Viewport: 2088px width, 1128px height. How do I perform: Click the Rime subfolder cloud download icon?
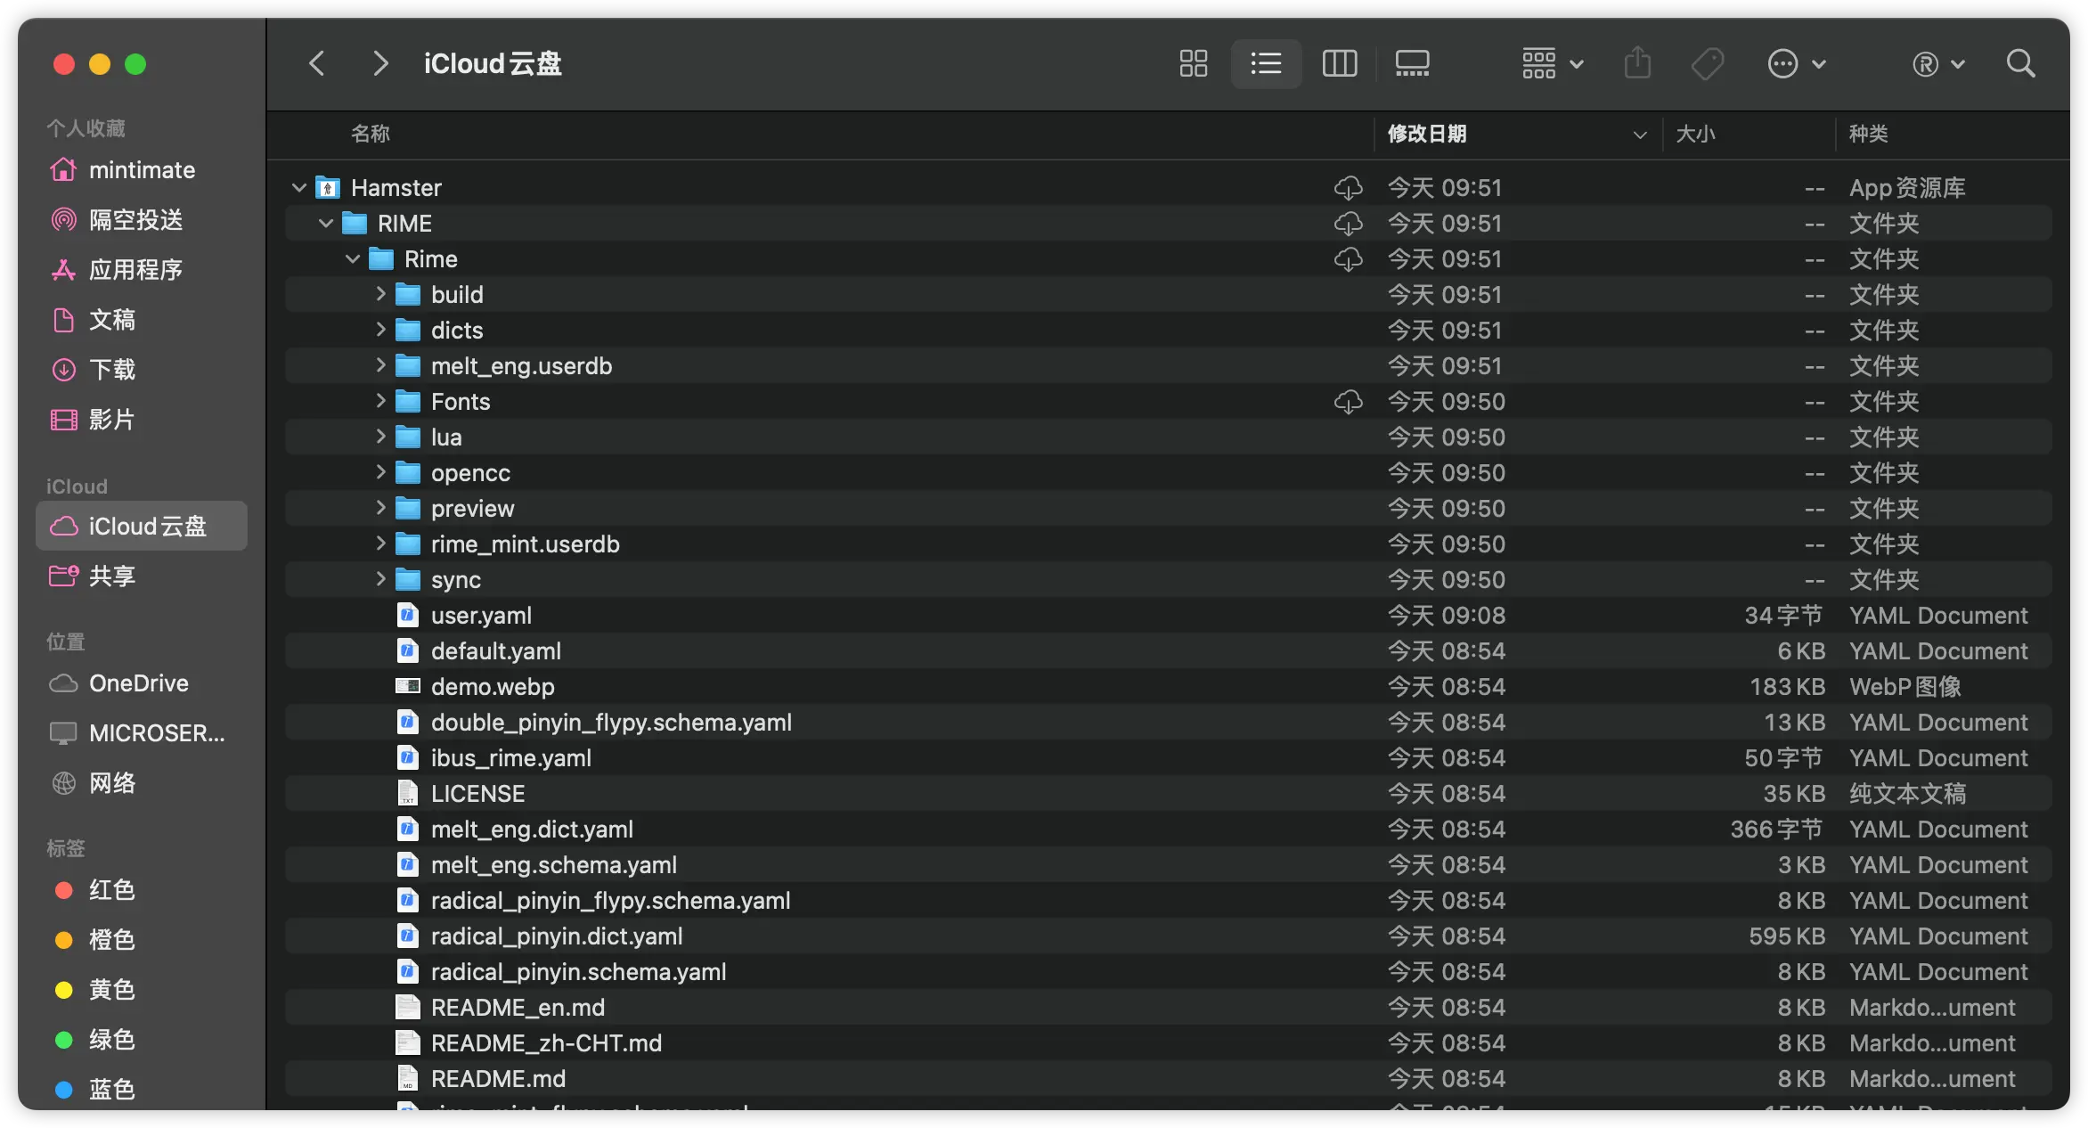(1348, 258)
